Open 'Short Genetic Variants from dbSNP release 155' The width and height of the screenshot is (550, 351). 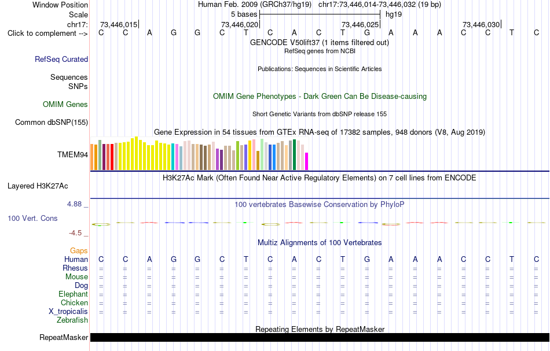pos(320,114)
